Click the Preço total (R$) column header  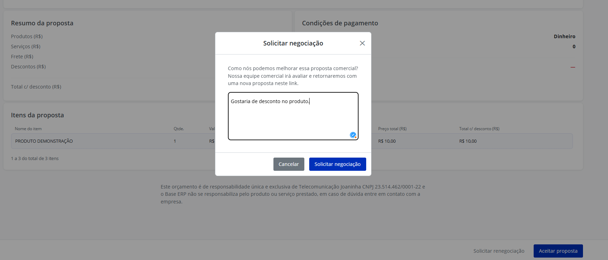[x=392, y=129]
